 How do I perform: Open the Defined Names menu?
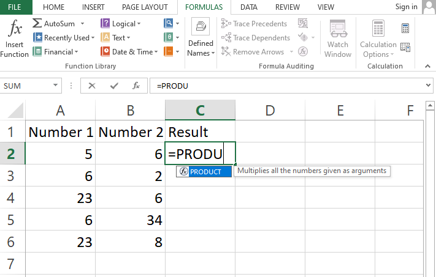tap(201, 39)
